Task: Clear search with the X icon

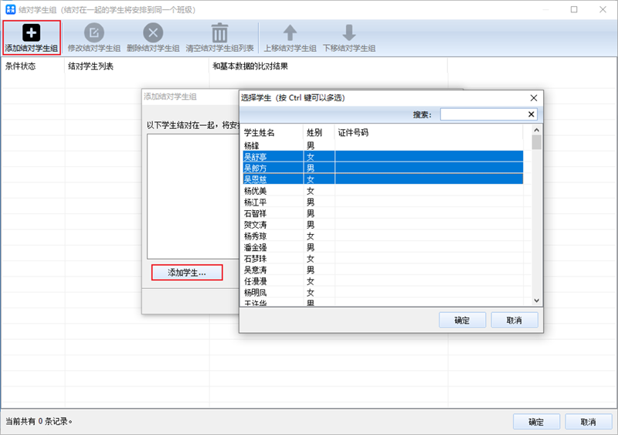Action: [x=531, y=114]
